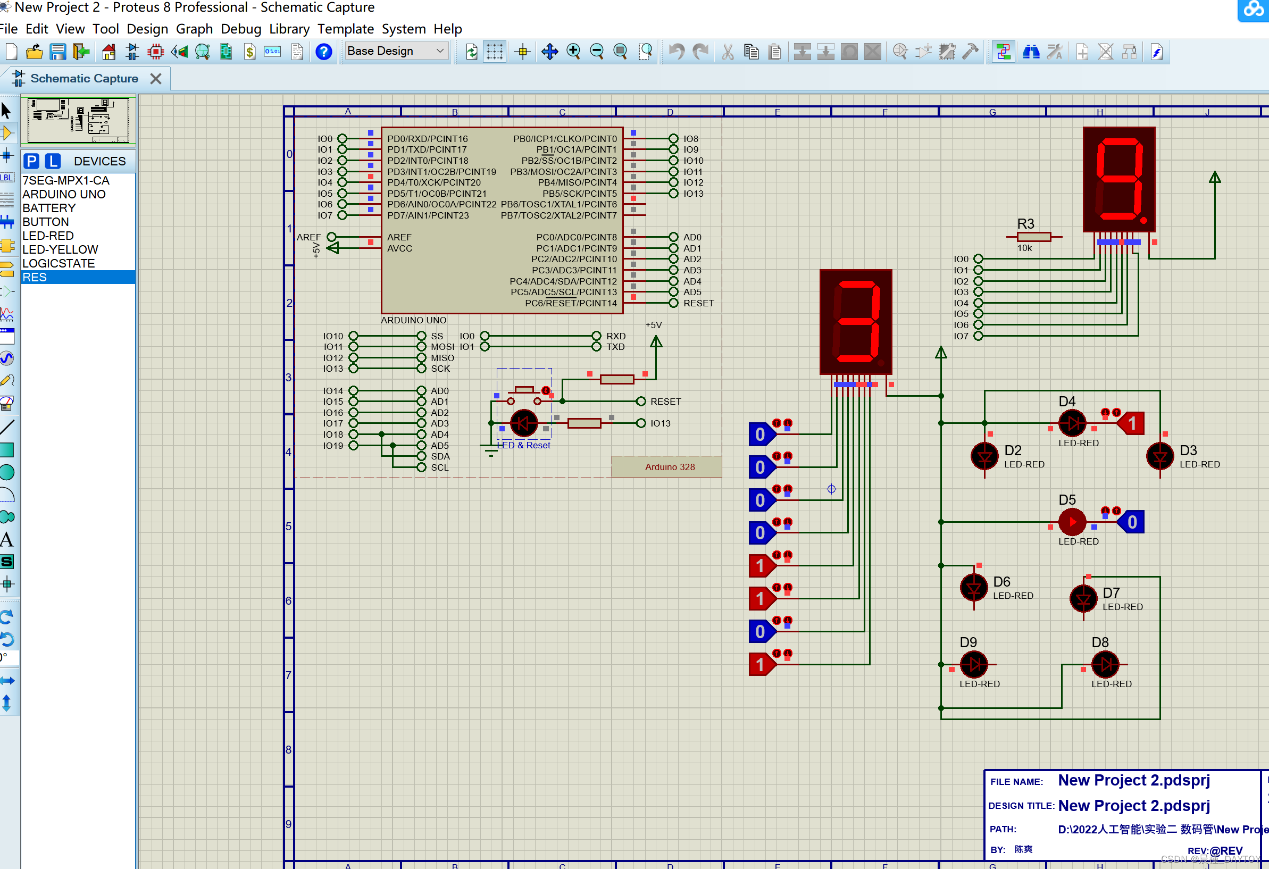Flip horizontally with the X-mirror arrow
This screenshot has height=869, width=1269.
tap(6, 680)
